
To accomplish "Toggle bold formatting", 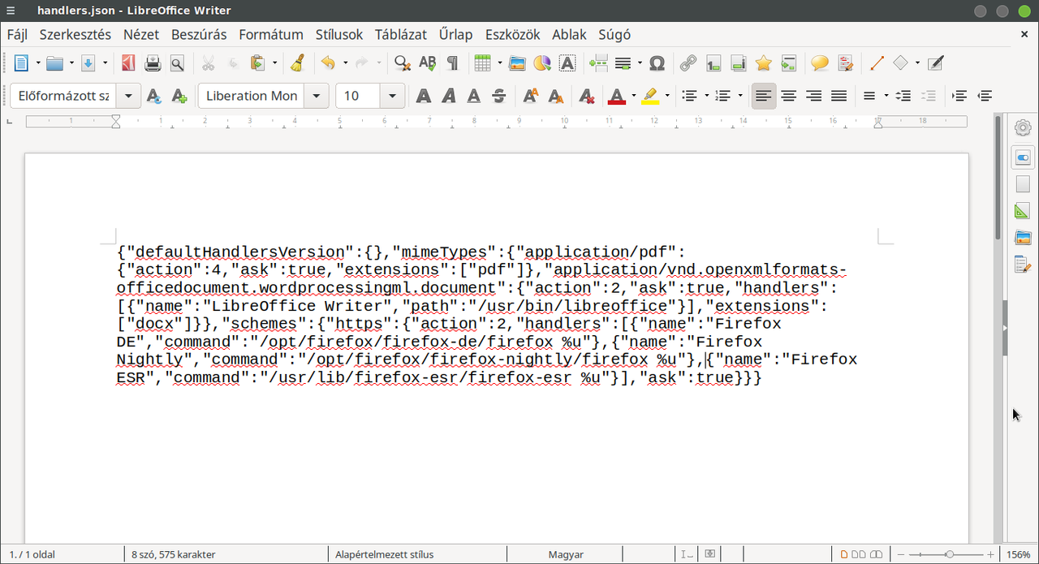I will tap(424, 96).
